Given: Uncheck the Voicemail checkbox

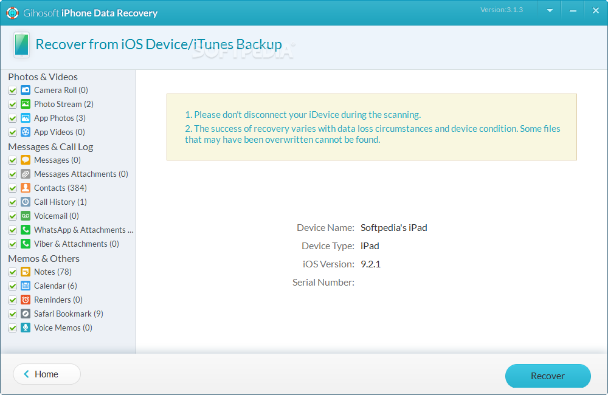Looking at the screenshot, I should click(x=12, y=216).
